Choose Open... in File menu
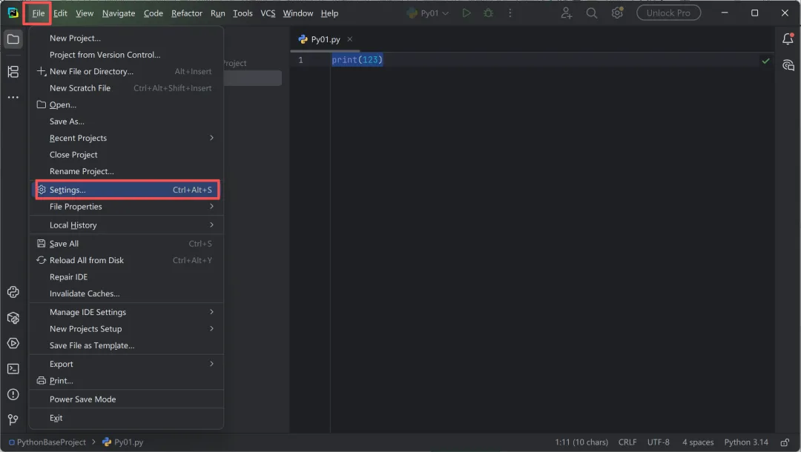The image size is (801, 452). [x=127, y=104]
